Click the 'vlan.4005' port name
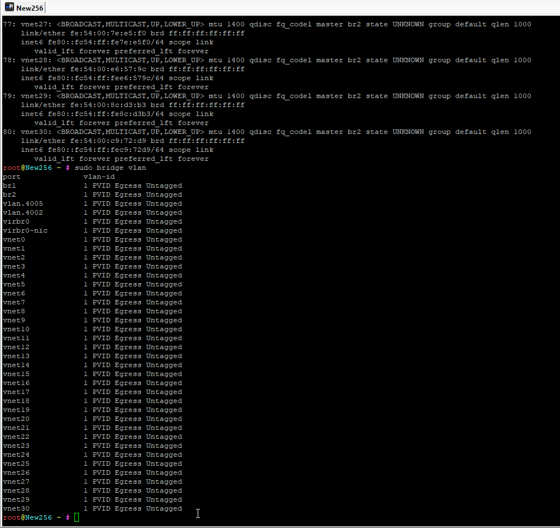The height and width of the screenshot is (528, 560). 23,203
